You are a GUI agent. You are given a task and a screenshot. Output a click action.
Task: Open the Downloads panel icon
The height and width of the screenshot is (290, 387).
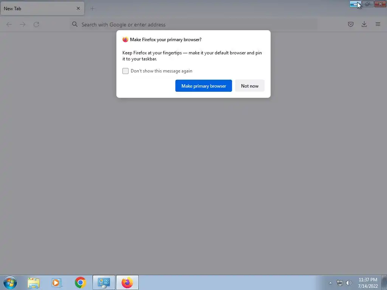364,24
